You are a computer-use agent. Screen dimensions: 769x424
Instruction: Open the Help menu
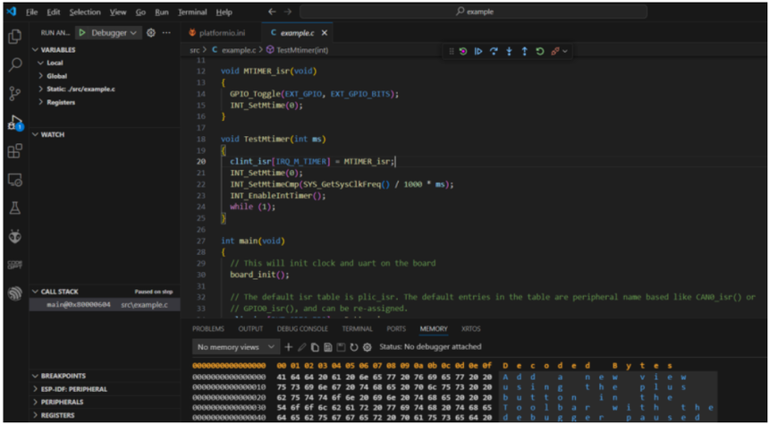coord(224,12)
